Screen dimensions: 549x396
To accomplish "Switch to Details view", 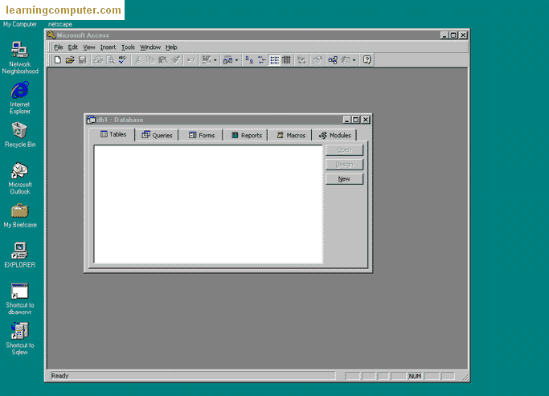I will pyautogui.click(x=286, y=60).
